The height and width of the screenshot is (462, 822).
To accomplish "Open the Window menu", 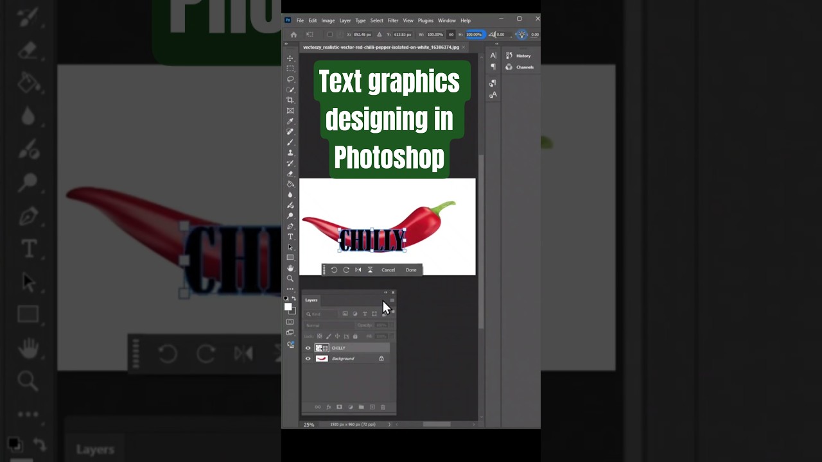I will tap(447, 21).
